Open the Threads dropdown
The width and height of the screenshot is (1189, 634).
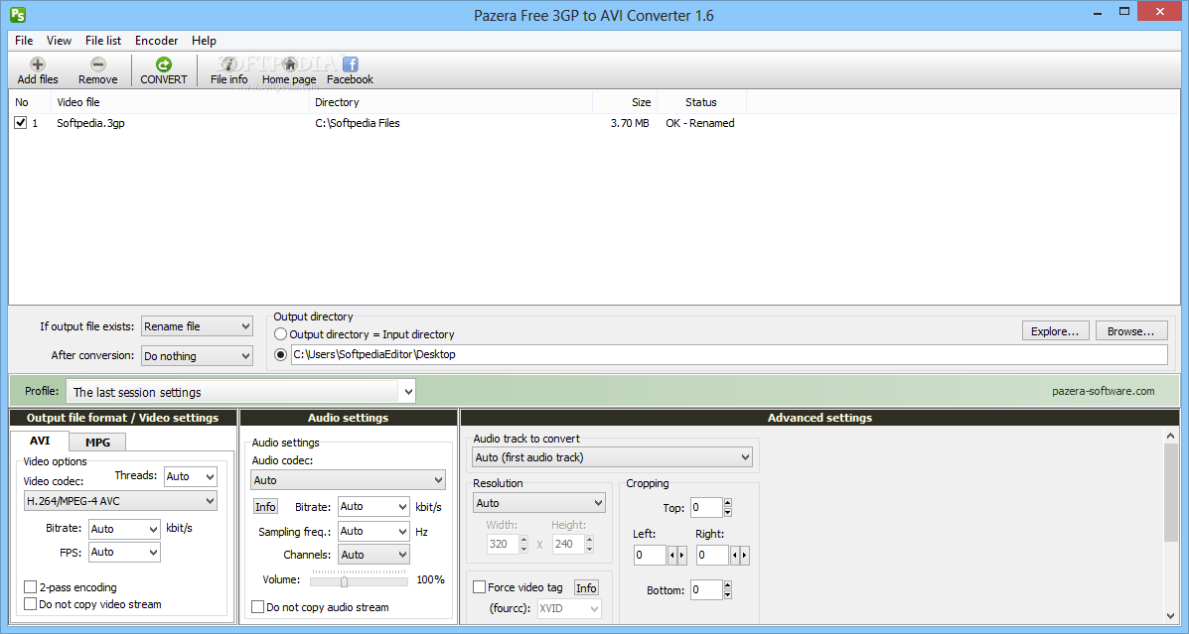tap(191, 476)
